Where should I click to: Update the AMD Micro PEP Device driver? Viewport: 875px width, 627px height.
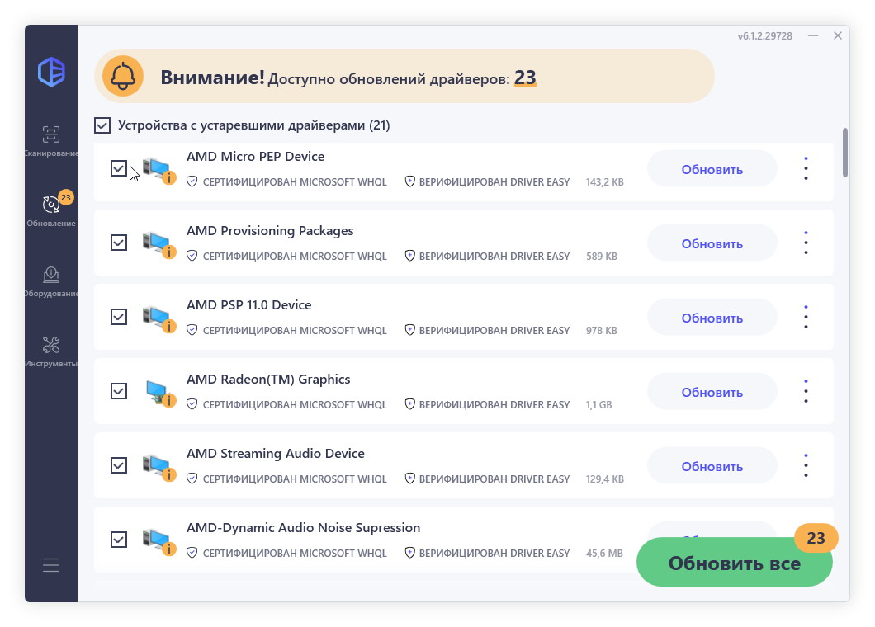pyautogui.click(x=712, y=169)
